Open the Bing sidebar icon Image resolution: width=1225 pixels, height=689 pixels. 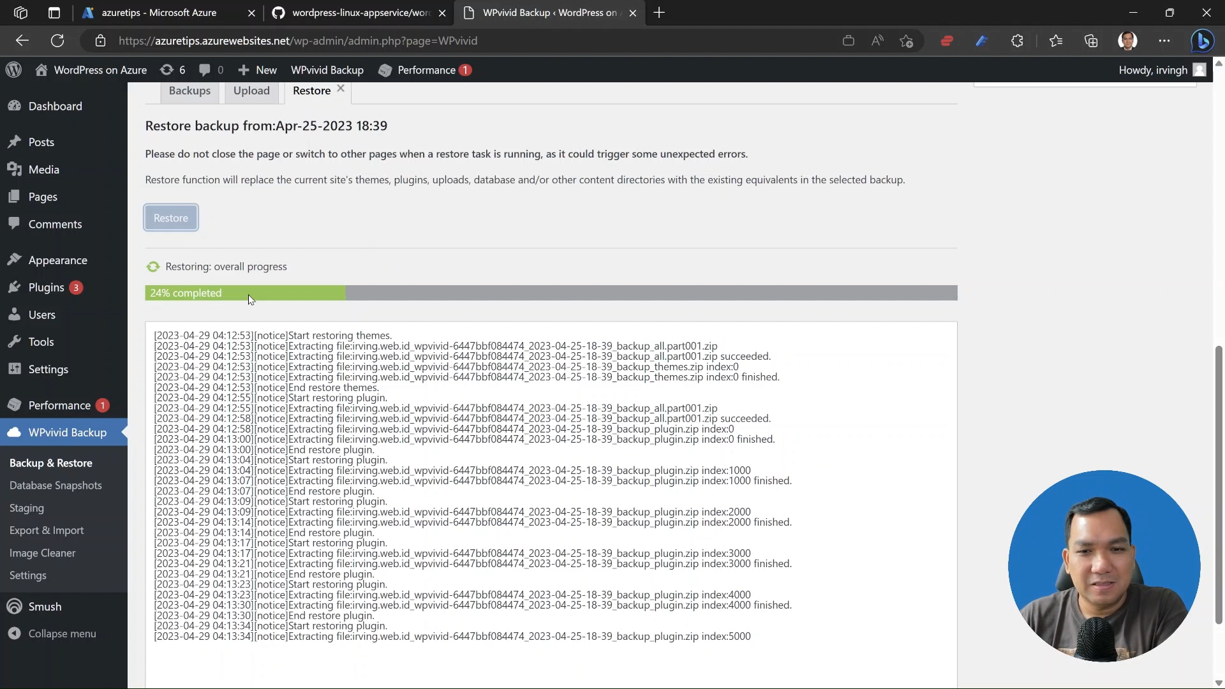click(x=1203, y=41)
